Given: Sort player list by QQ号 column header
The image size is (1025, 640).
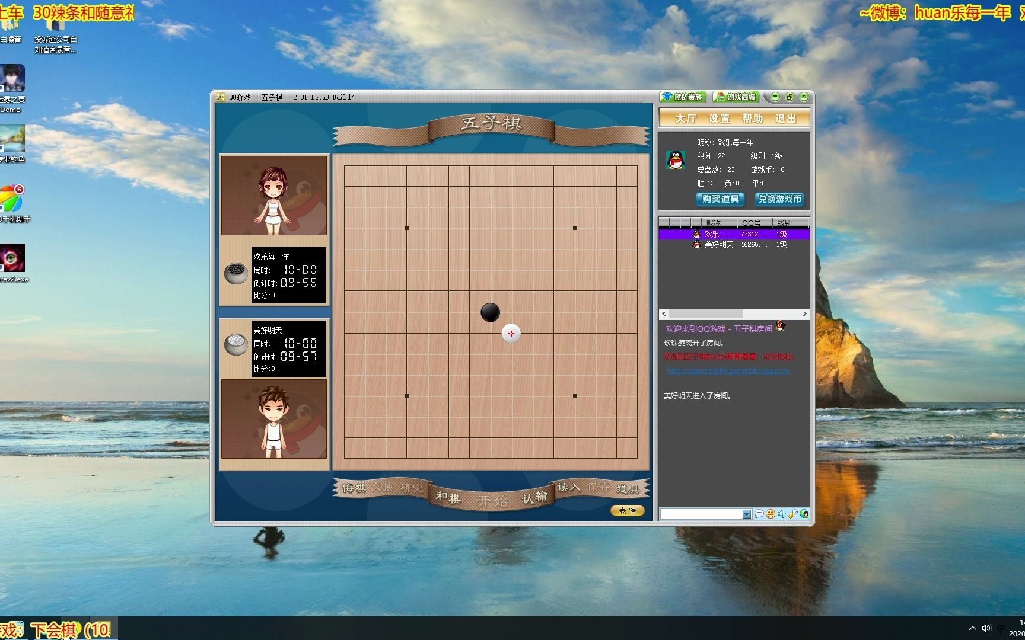Looking at the screenshot, I should pyautogui.click(x=755, y=223).
